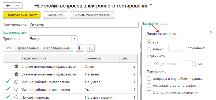Screen dimensions: 216x100
Task: Select the 'все' radio button
Action: (149, 42)
